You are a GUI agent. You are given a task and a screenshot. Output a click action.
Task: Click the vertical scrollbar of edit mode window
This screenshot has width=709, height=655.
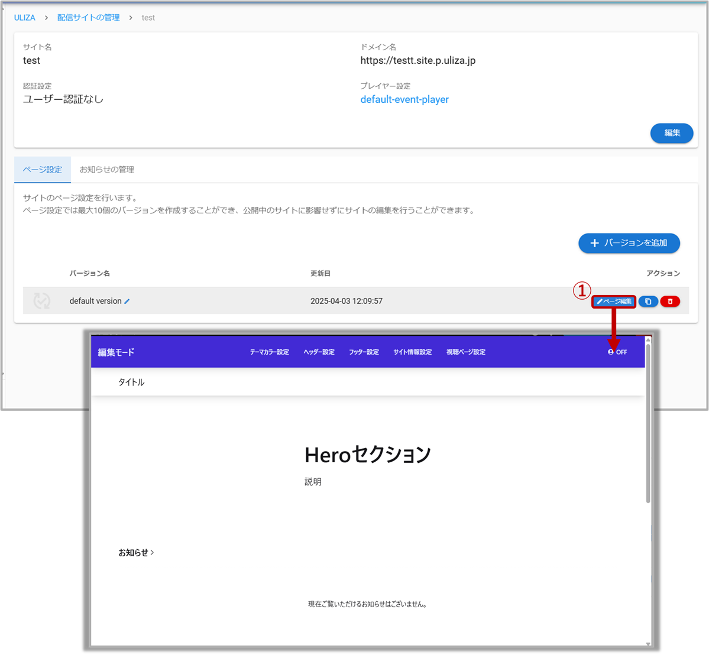pos(648,423)
